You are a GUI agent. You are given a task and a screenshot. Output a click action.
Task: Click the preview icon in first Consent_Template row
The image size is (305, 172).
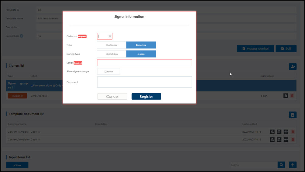tap(272, 132)
